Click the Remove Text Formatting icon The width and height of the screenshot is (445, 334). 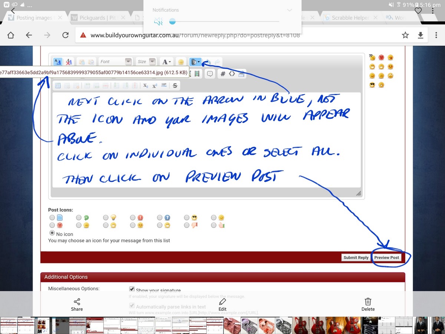(x=69, y=62)
